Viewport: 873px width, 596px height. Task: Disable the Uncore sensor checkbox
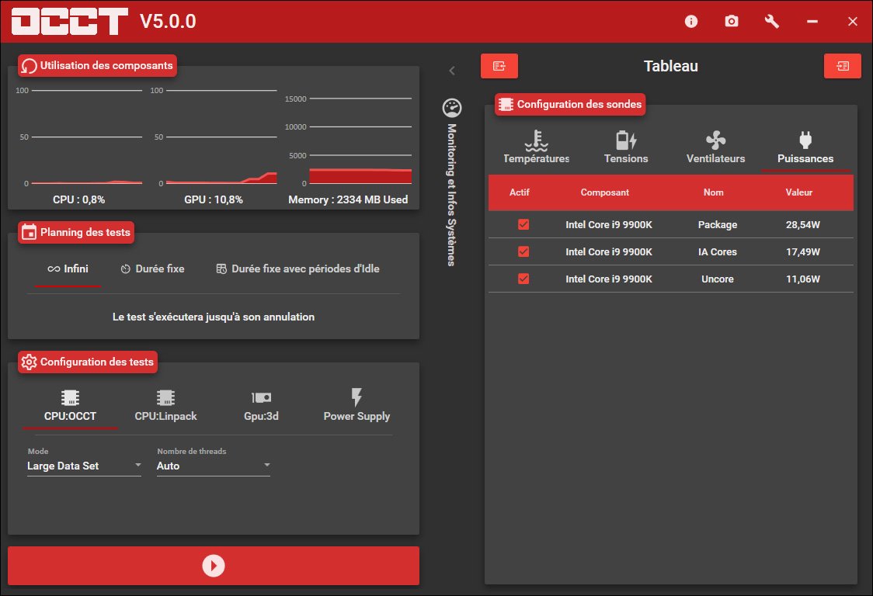(523, 279)
